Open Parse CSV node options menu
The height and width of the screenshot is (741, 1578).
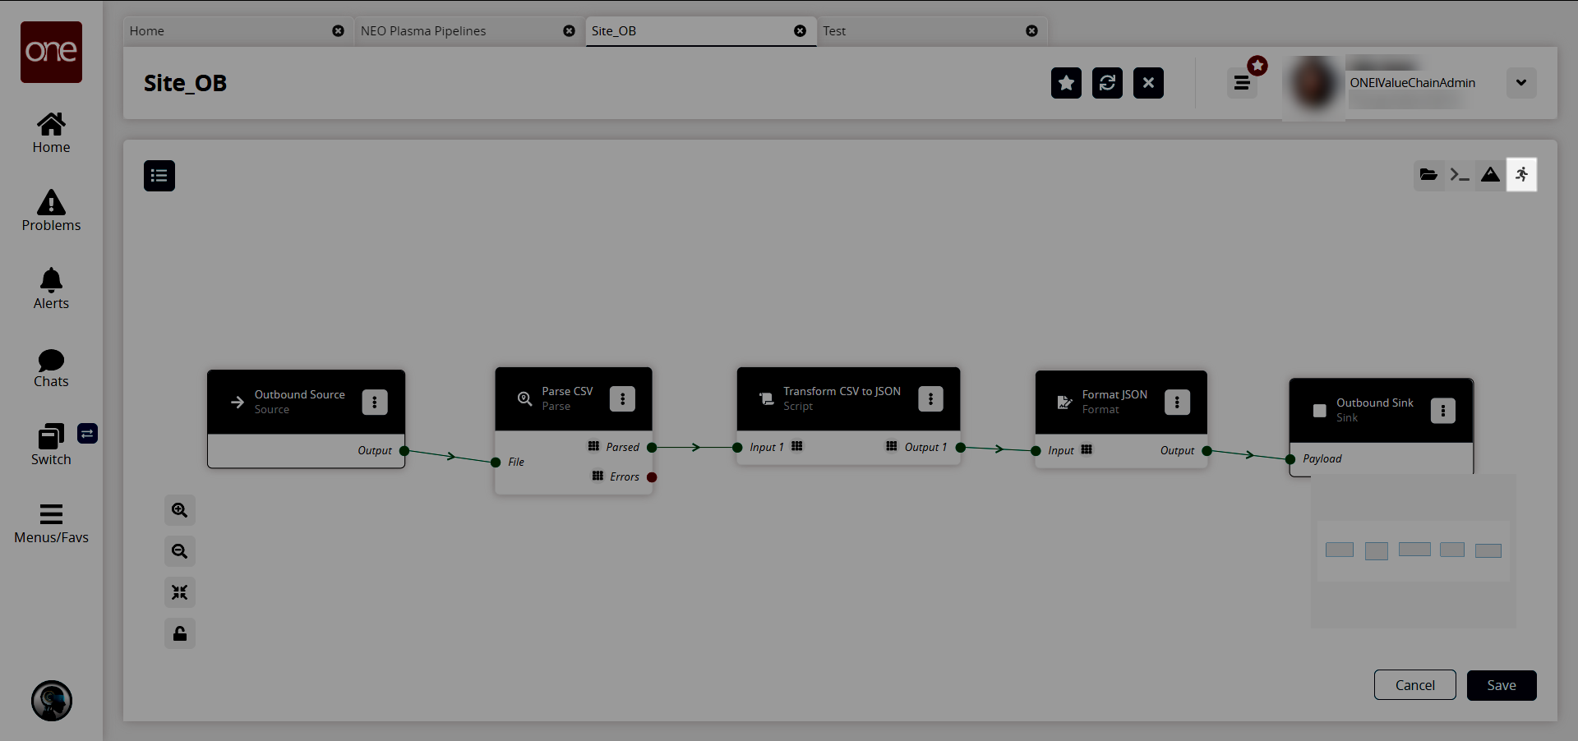point(622,398)
